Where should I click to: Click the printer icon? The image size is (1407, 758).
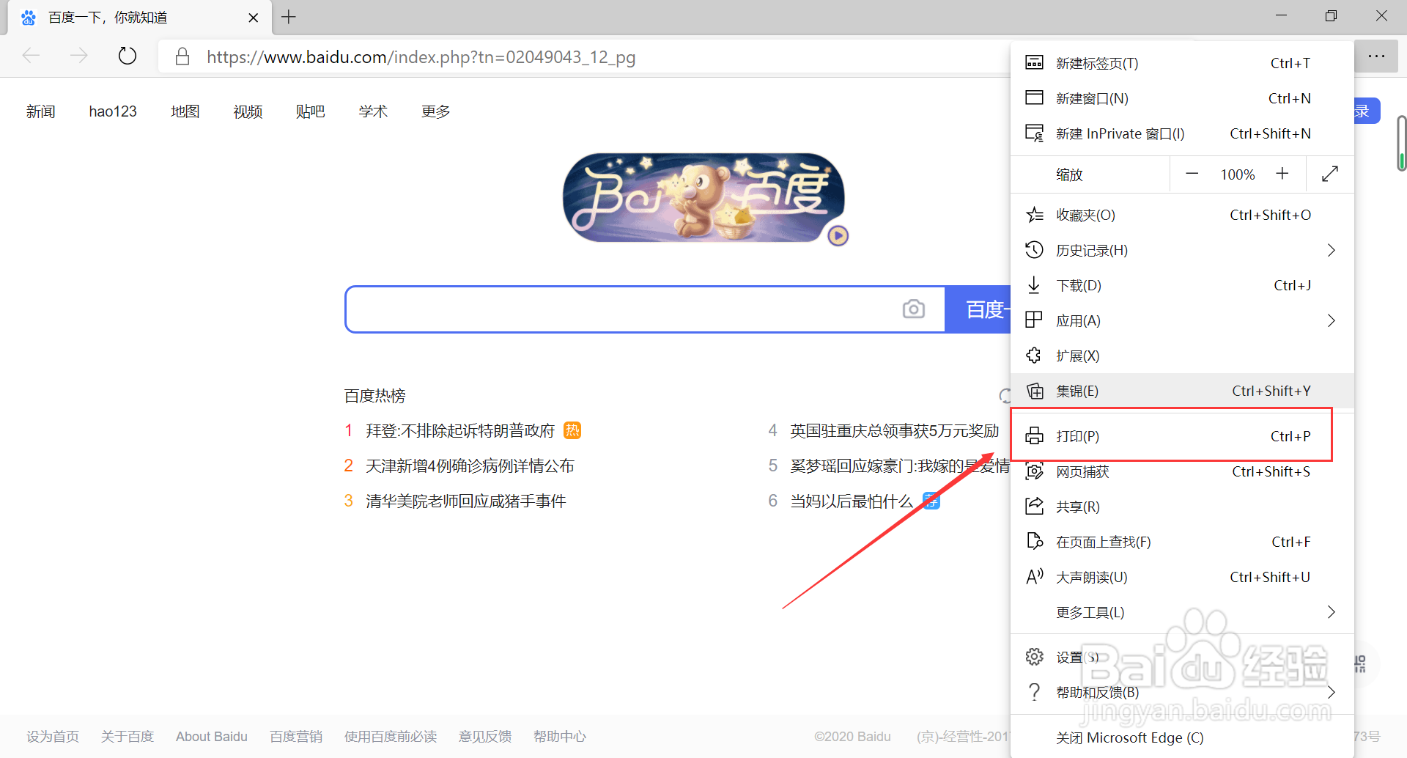point(1034,436)
